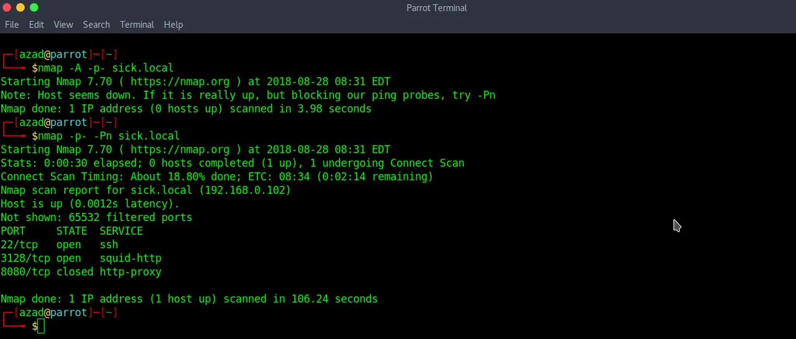Click the PORT STATE SERVICE header line
The image size is (796, 339).
tap(72, 231)
